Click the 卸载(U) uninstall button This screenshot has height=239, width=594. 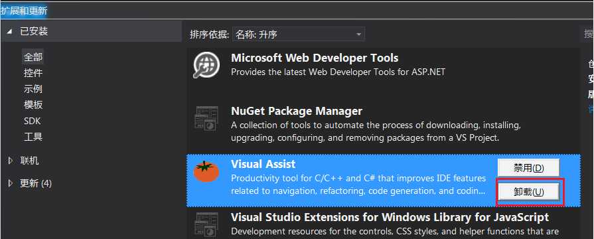(x=528, y=192)
